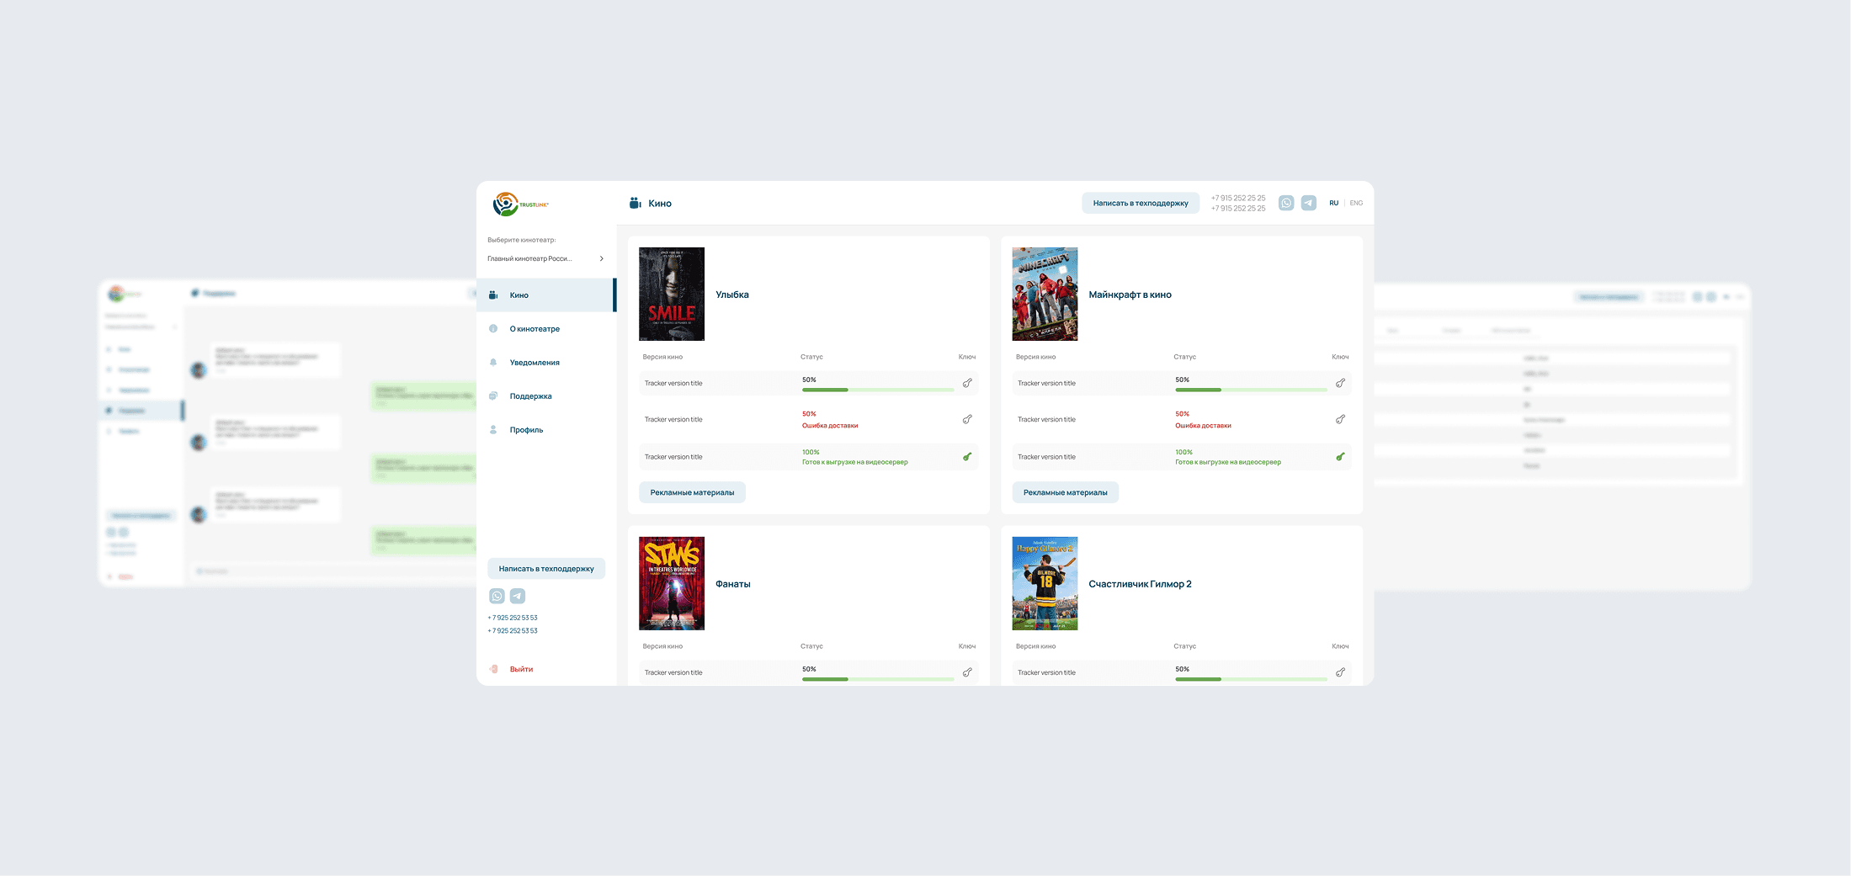Click green key icon in Улыбка 100% row
The height and width of the screenshot is (876, 1851).
point(967,457)
